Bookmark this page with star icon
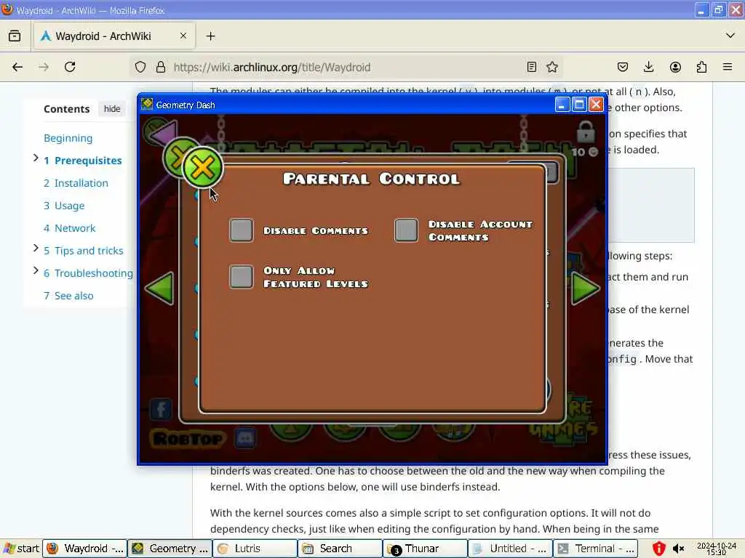Image resolution: width=745 pixels, height=558 pixels. coord(552,67)
